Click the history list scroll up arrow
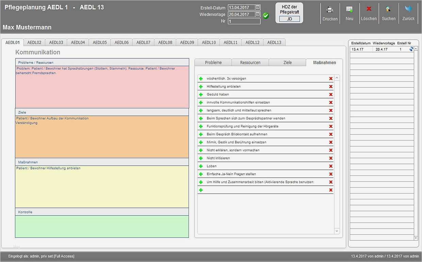Viewport: 422px width, 262px height. click(416, 49)
